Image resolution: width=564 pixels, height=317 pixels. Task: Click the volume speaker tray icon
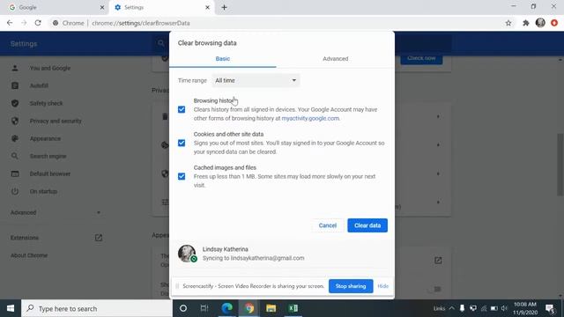coord(504,308)
